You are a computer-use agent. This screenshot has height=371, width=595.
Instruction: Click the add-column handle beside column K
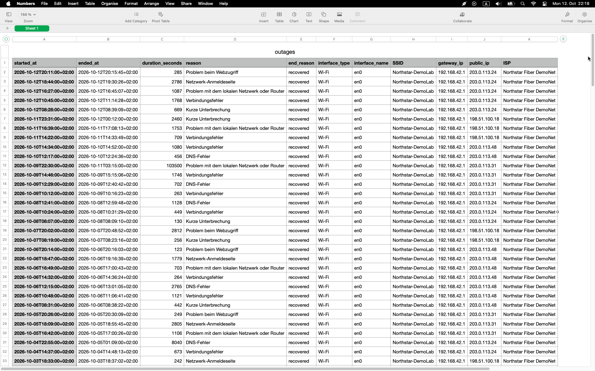(x=563, y=39)
